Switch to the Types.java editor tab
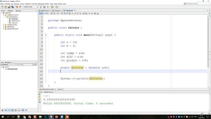211x119 pixels. tap(57, 11)
